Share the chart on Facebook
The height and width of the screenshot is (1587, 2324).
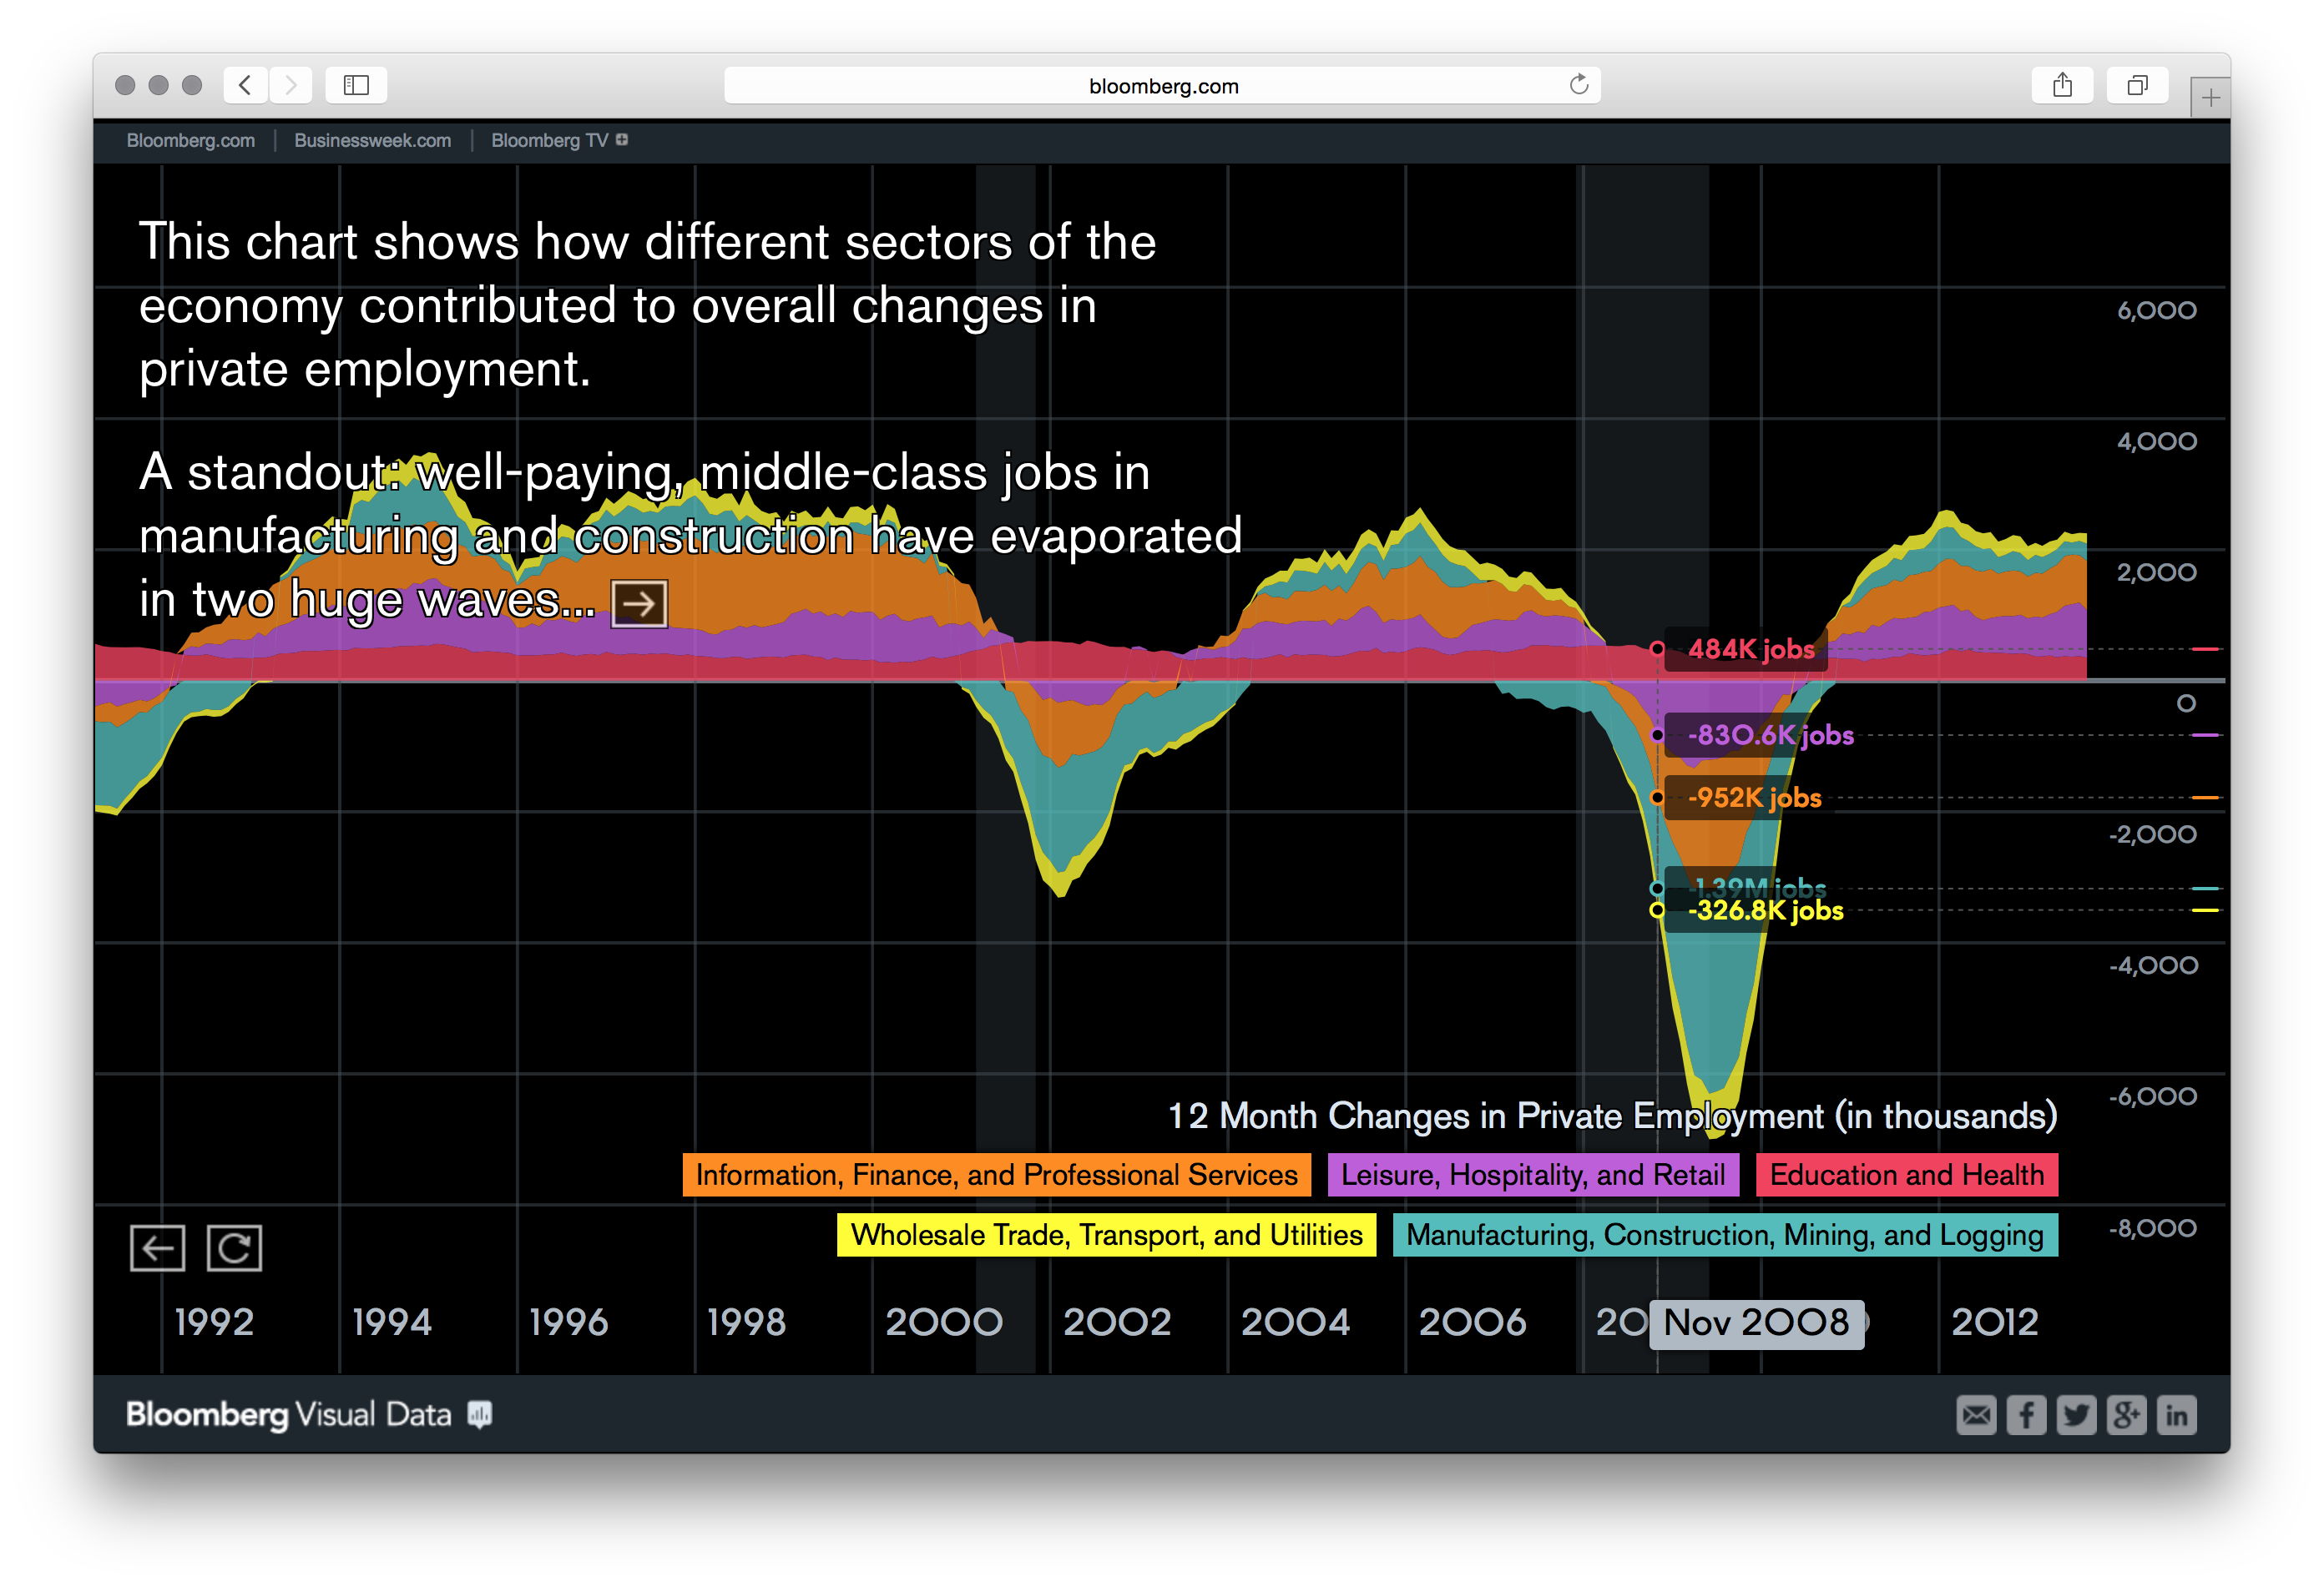pos(2027,1414)
